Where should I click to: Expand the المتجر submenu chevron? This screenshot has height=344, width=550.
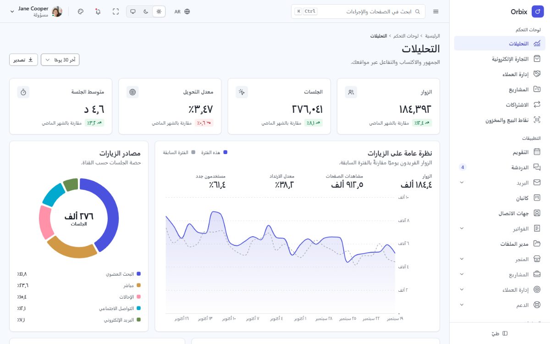[x=462, y=259]
